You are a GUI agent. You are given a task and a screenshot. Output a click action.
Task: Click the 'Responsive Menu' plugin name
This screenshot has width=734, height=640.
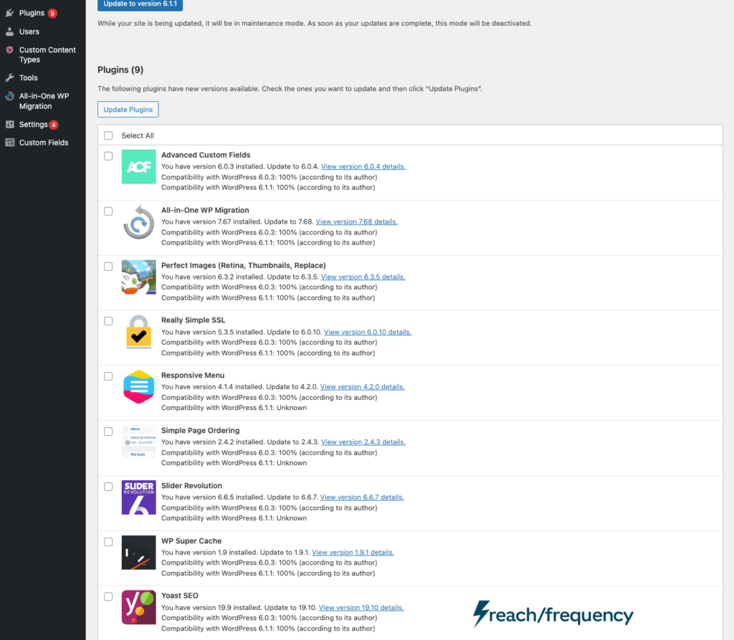pyautogui.click(x=193, y=376)
